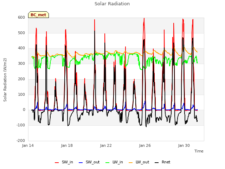Click the green LW_in legend swatch

(108, 163)
